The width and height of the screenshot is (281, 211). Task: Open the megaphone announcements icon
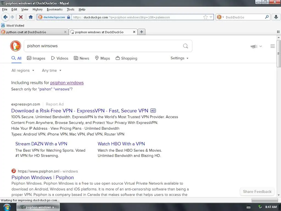[x=254, y=46]
